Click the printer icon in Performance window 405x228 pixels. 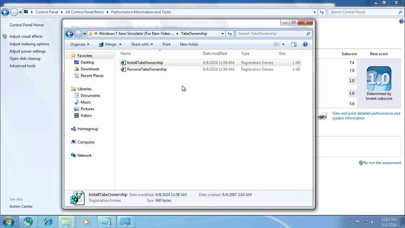click(x=322, y=116)
